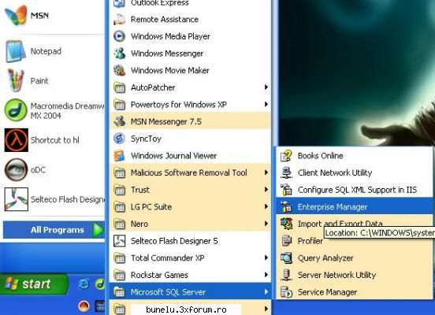Click Server Network Utility text entry
This screenshot has height=315, width=435.
click(x=336, y=275)
